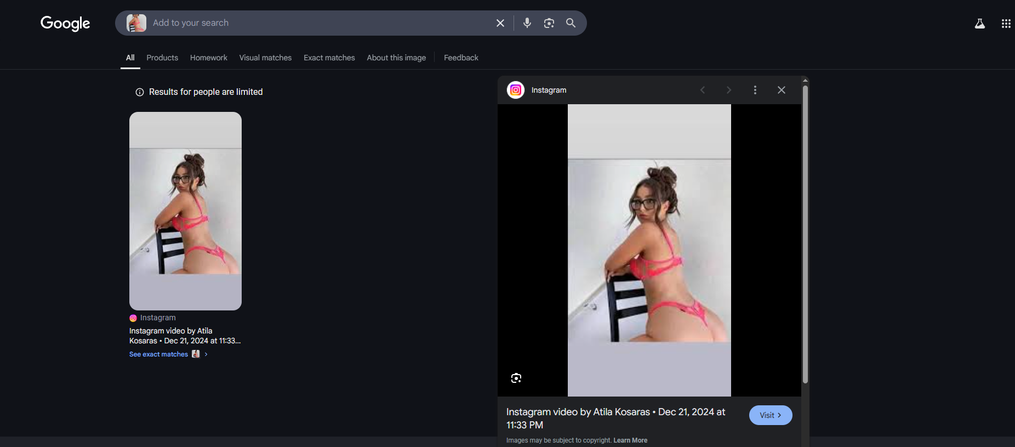Focus the 'Add to your search' field
The image size is (1015, 447).
pyautogui.click(x=321, y=23)
